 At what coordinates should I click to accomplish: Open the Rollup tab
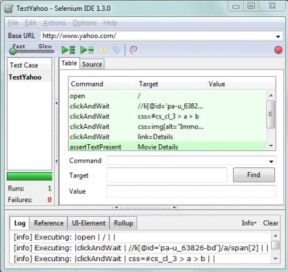coord(124,223)
